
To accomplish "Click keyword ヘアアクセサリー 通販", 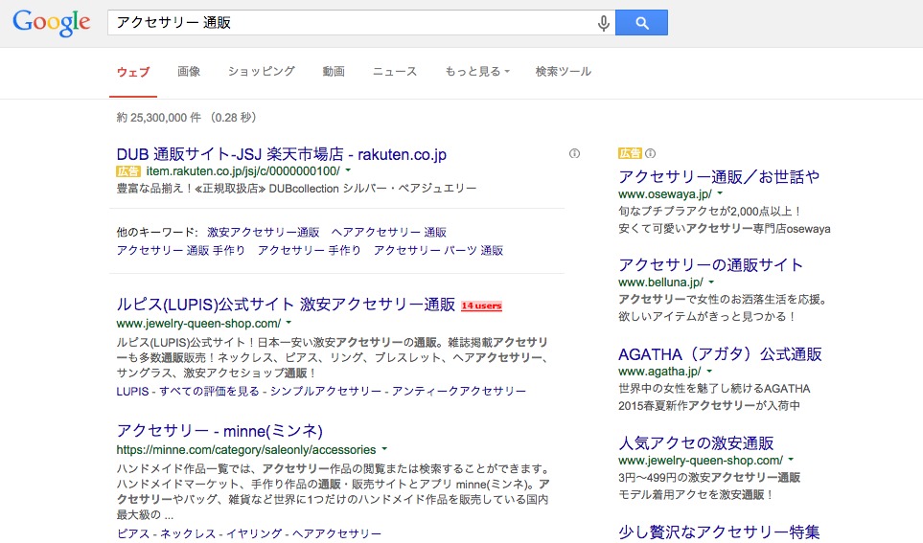I will click(388, 233).
